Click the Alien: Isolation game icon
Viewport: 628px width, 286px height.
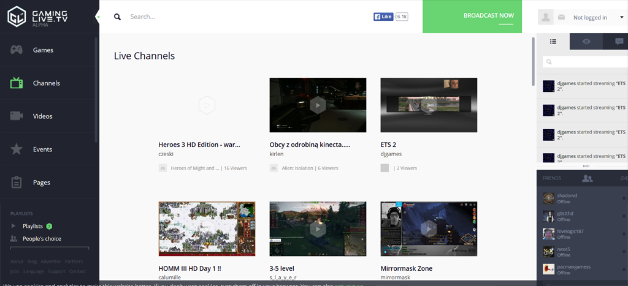[x=274, y=168]
